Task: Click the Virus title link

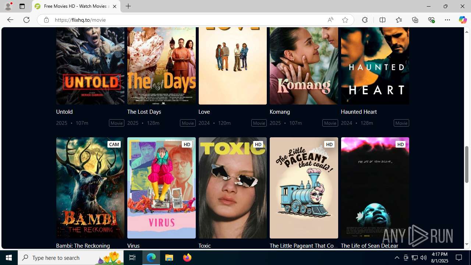Action: coord(133,245)
